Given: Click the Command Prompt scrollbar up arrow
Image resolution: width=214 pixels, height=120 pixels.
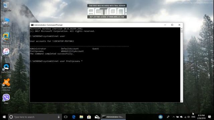Looking at the screenshot, I should [182, 29].
